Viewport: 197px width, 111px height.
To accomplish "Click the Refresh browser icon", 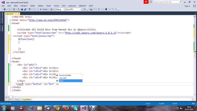I will click(x=52, y=10).
